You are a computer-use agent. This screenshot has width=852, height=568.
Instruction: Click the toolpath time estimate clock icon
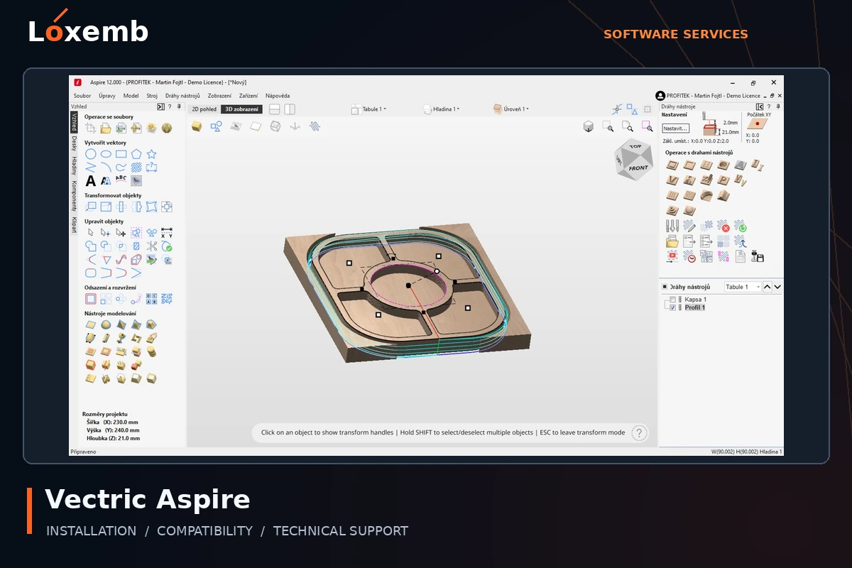(x=689, y=257)
